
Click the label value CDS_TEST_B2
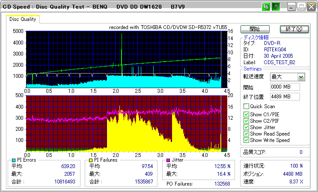click(279, 62)
